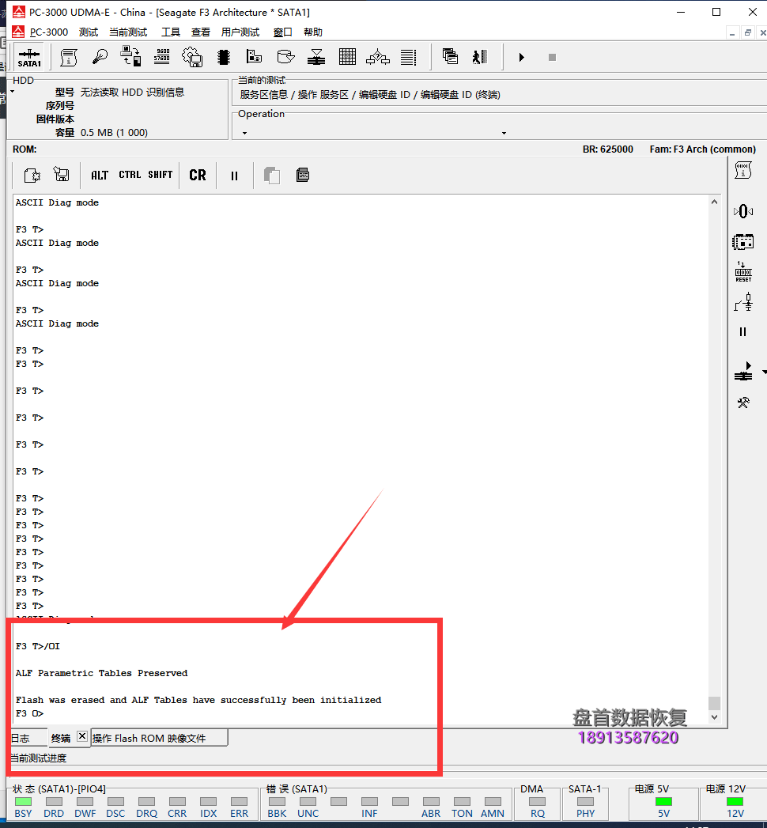Click terminal scrollbar up arrow
Viewport: 767px width, 828px height.
coord(714,202)
